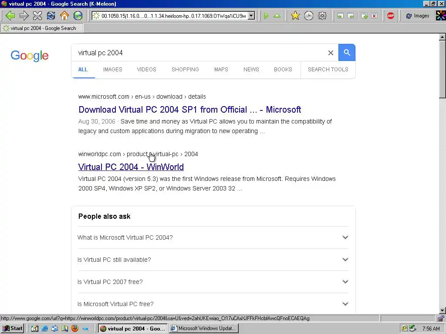
Task: Switch to K-Meleon 'virtual pc 2004' taskbar button
Action: tap(133, 329)
